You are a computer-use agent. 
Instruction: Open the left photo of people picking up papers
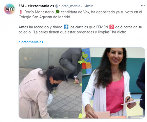point(50,83)
